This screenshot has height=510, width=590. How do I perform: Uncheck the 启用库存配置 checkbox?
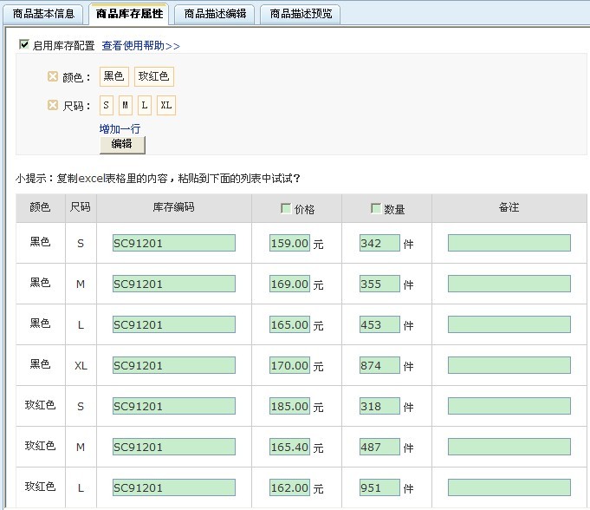(x=24, y=44)
